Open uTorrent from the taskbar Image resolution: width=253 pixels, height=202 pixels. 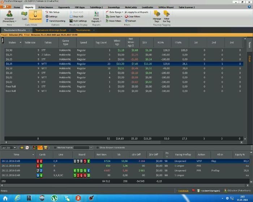[54, 198]
